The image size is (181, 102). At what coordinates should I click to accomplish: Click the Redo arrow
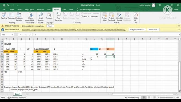point(13,5)
